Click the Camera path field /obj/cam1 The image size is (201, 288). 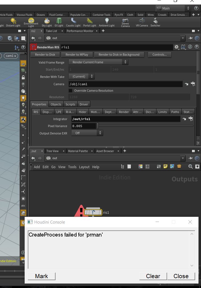126,84
